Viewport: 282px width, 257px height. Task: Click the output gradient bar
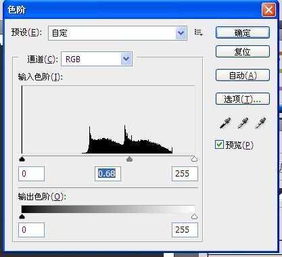click(x=108, y=209)
